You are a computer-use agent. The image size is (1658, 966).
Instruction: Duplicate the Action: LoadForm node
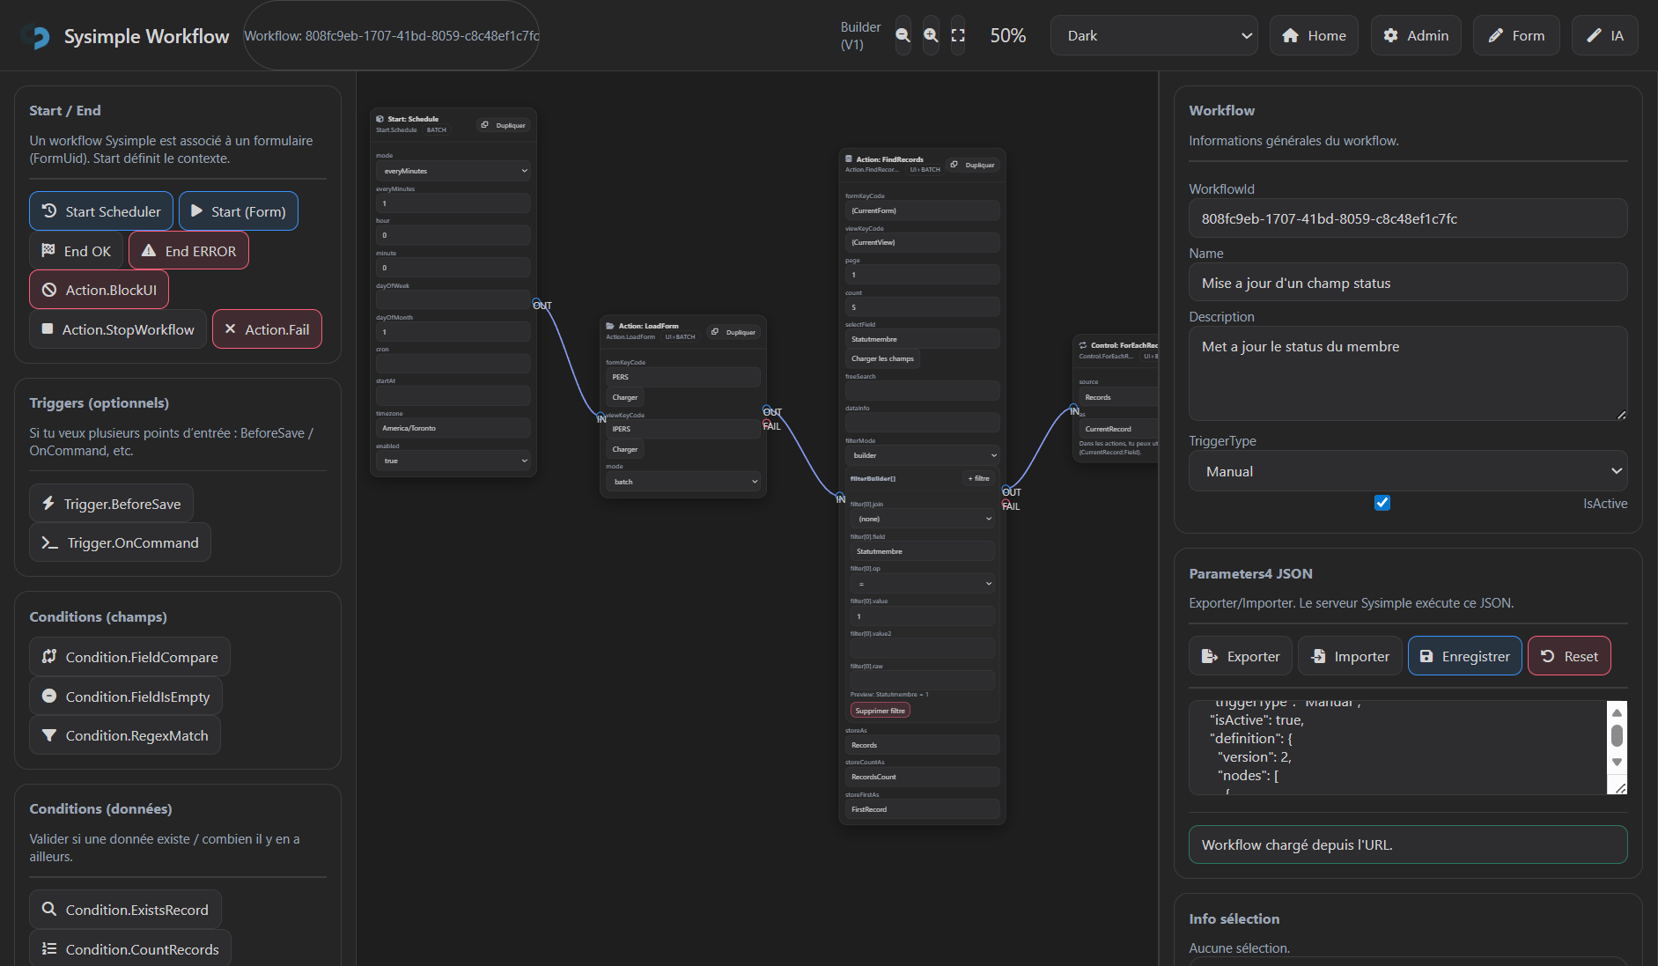[733, 332]
